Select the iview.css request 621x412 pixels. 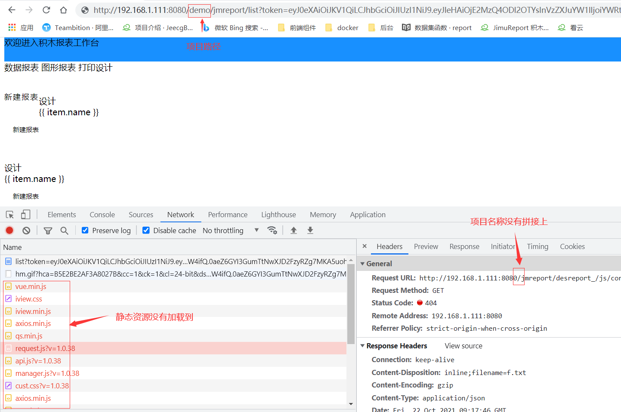(x=28, y=299)
